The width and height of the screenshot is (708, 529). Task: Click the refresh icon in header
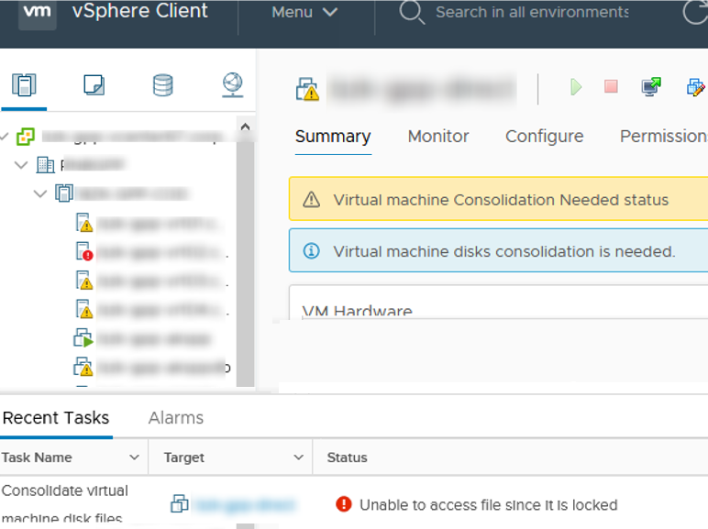(695, 12)
